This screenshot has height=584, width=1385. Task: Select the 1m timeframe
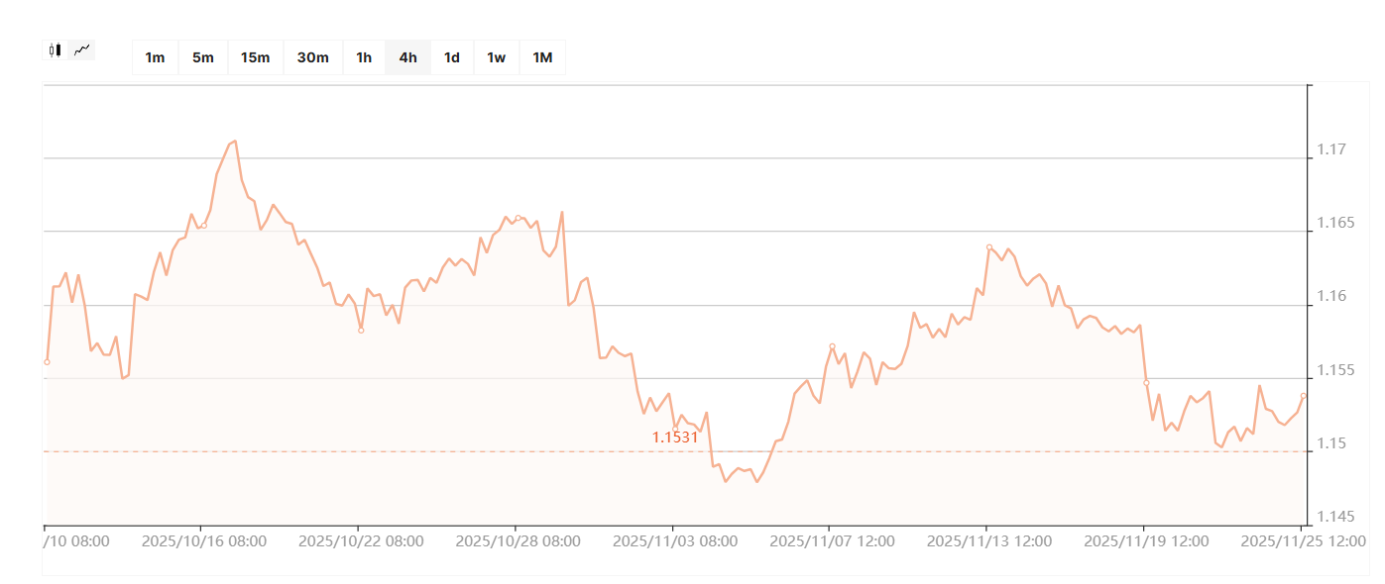(x=155, y=57)
